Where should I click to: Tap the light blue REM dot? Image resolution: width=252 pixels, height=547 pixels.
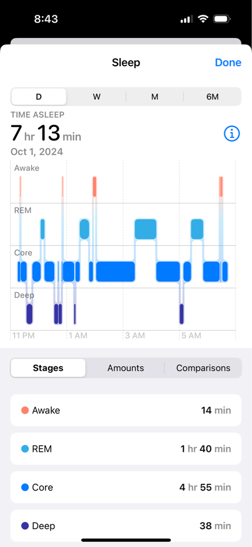(25, 449)
